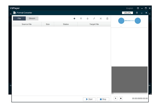
Task: Click the preview time counter 00:00:00/00:00:00
Action: [140, 99]
